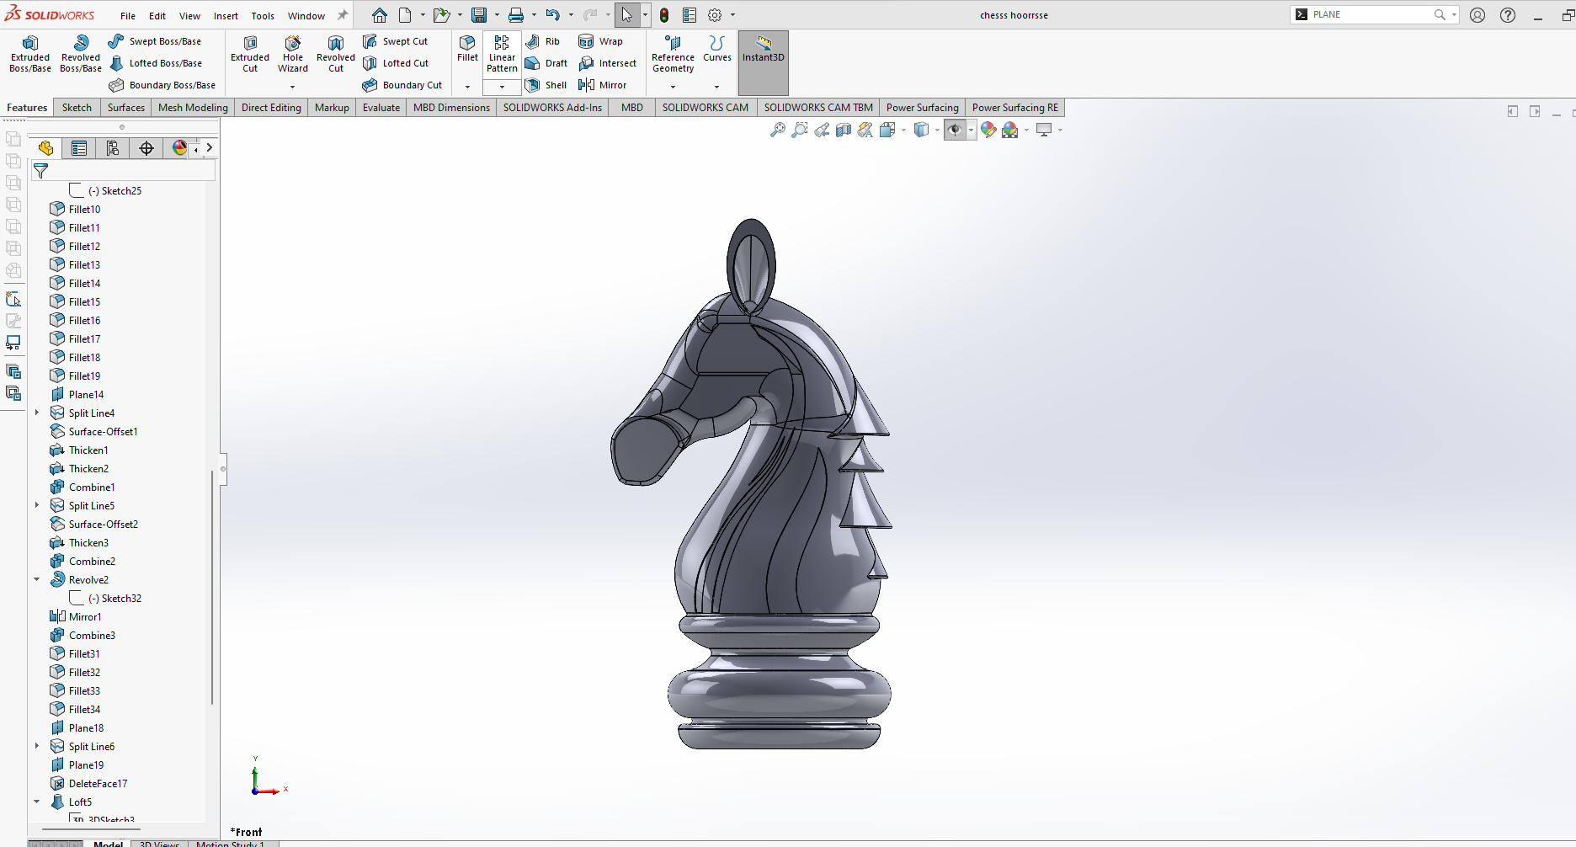Image resolution: width=1576 pixels, height=847 pixels.
Task: Select the Shell feature tool
Action: [x=546, y=85]
